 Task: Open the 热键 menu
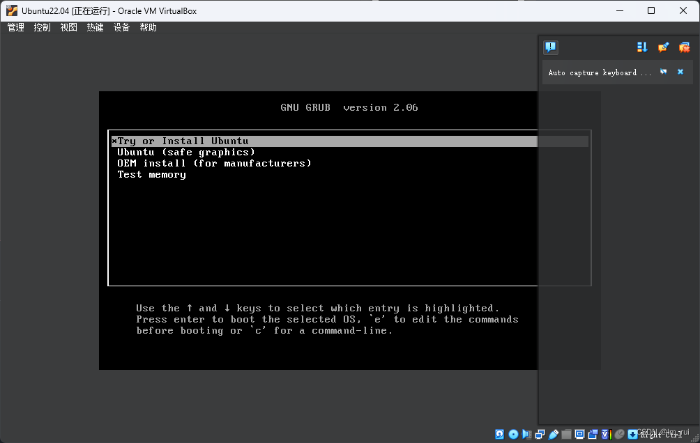95,27
